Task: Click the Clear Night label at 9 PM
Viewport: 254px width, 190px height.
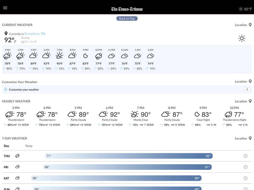Action: click(x=203, y=120)
